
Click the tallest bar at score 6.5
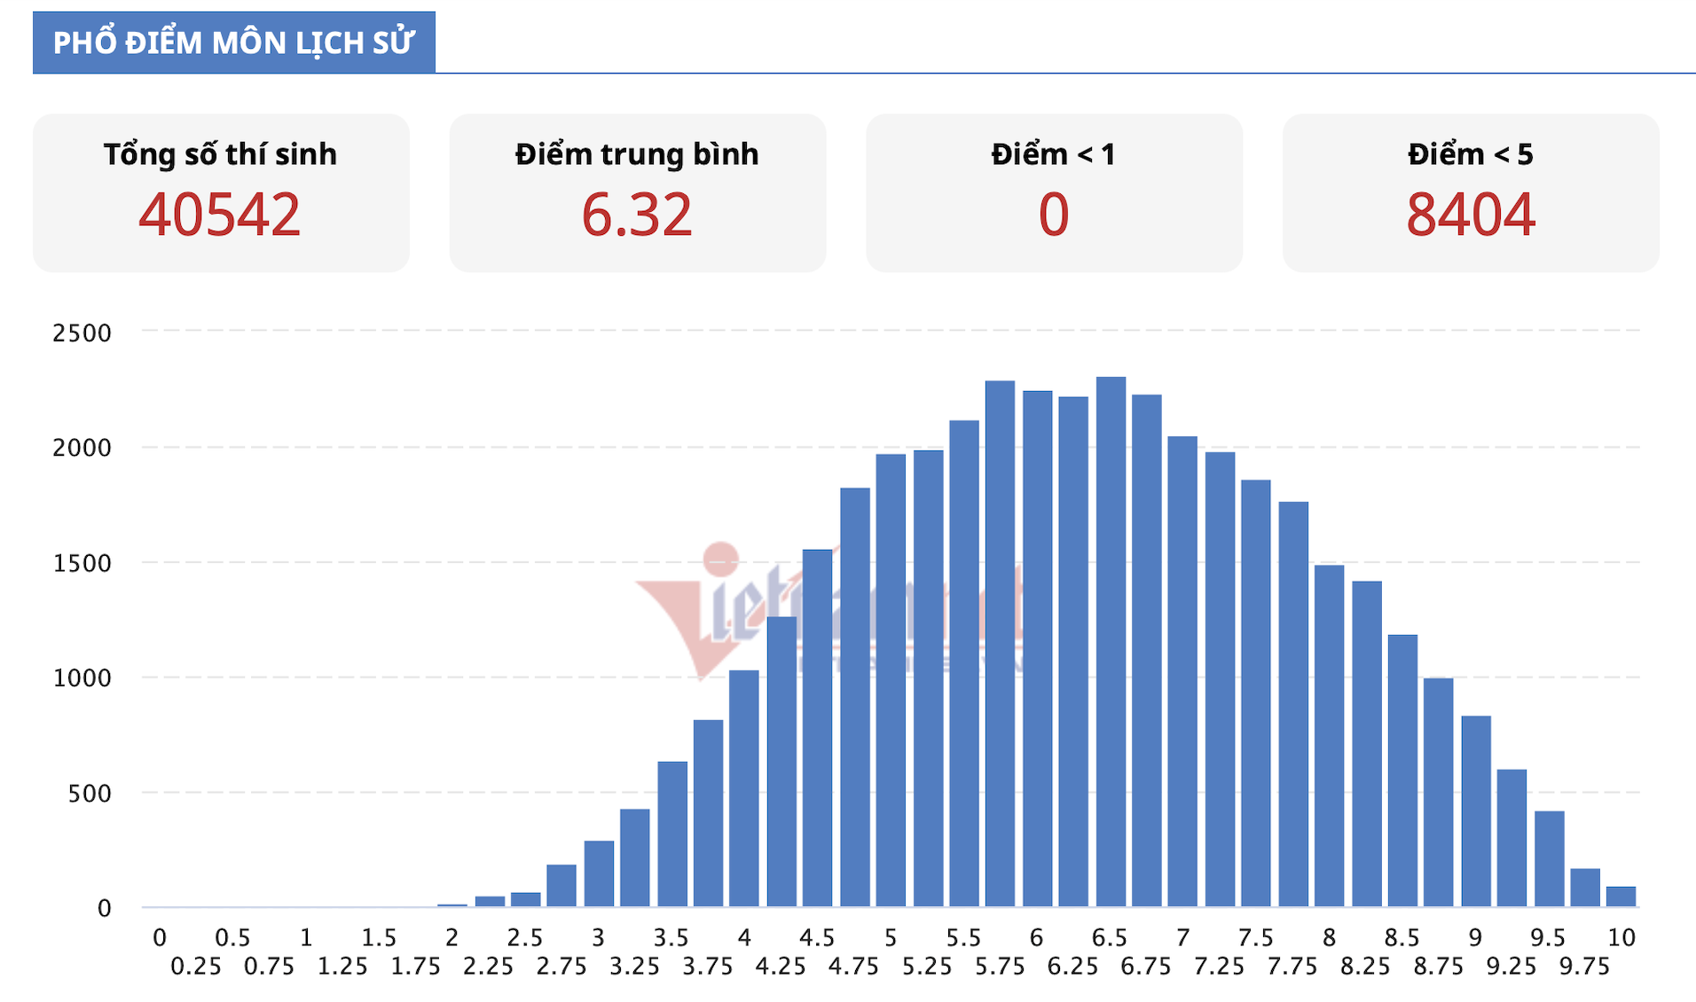point(1111,642)
